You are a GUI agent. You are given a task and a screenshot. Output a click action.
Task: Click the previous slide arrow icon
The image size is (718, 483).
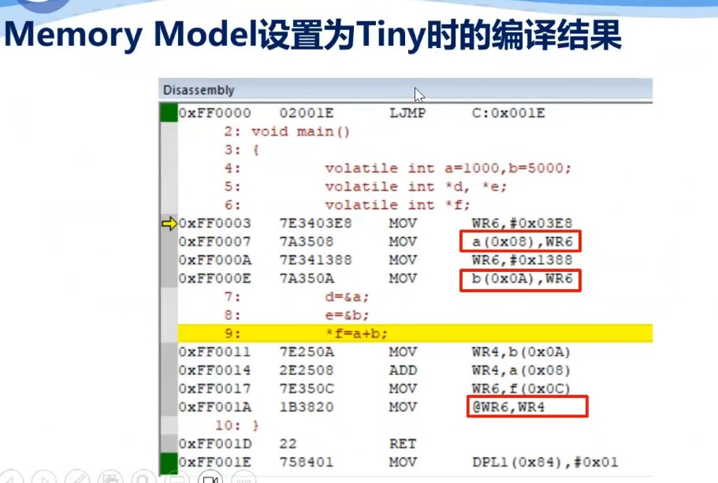coord(11,477)
